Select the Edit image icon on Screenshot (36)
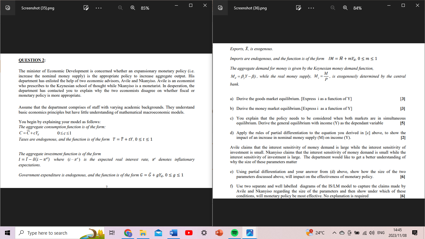Image resolution: width=425 pixels, height=239 pixels. pos(299,8)
